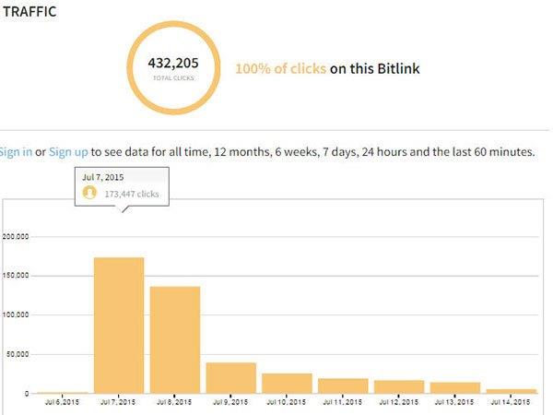Viewport: 553px width, 415px height.
Task: Click the small Jul 14, 2015 bar
Action: coord(512,390)
